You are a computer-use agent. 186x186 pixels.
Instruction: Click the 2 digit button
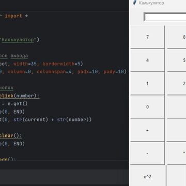[177, 84]
